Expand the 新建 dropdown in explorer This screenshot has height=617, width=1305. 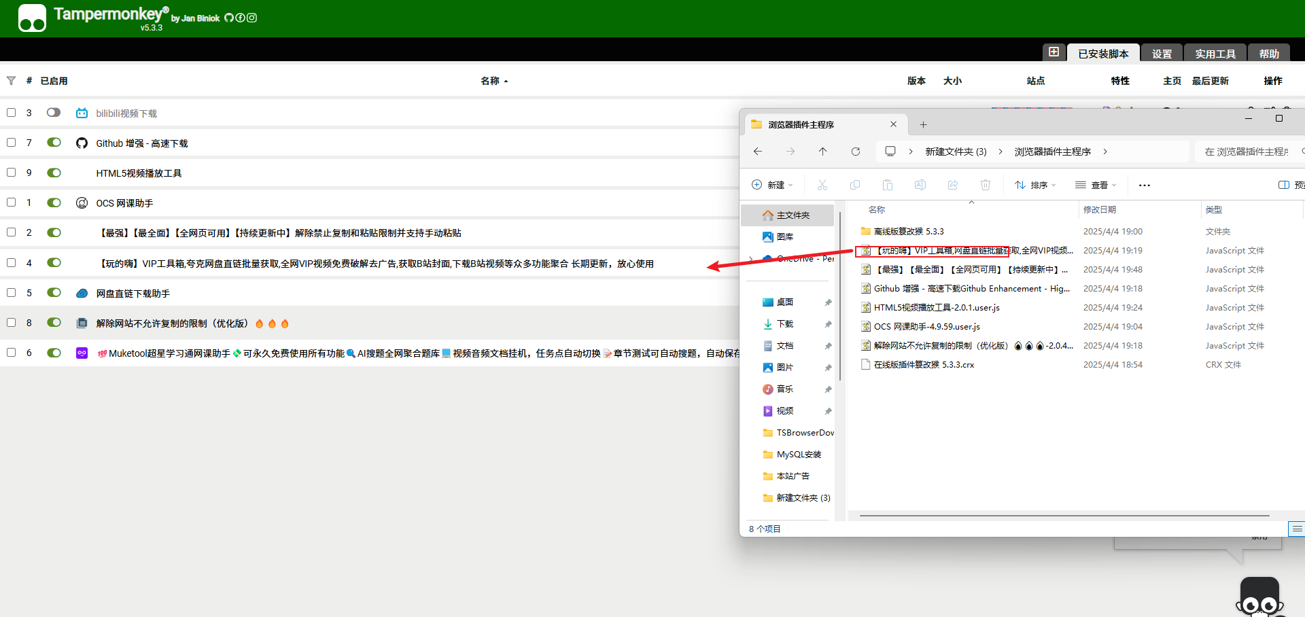click(x=773, y=185)
